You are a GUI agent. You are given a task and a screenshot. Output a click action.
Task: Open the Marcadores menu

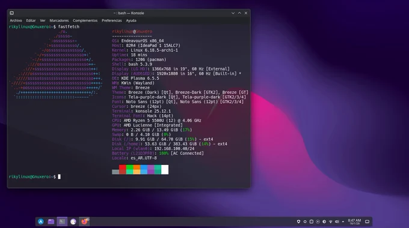[59, 20]
